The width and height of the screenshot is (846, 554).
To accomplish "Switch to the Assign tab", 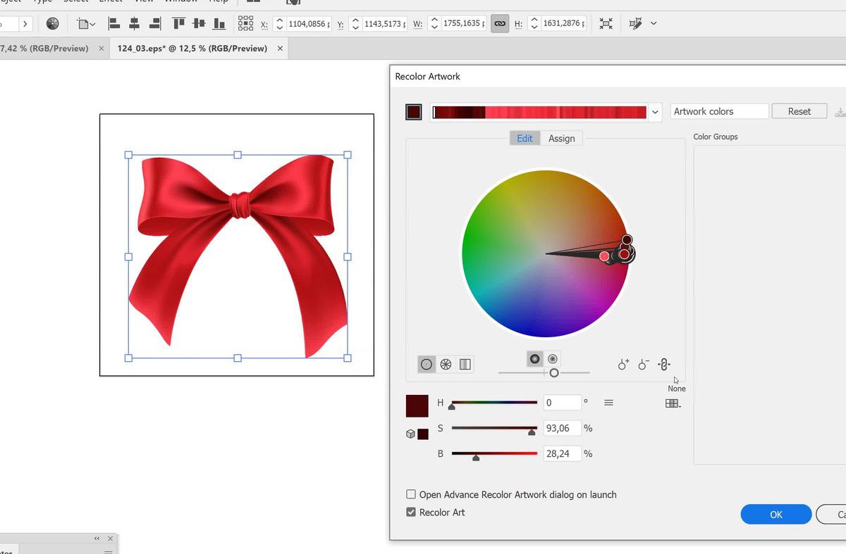I will [561, 139].
